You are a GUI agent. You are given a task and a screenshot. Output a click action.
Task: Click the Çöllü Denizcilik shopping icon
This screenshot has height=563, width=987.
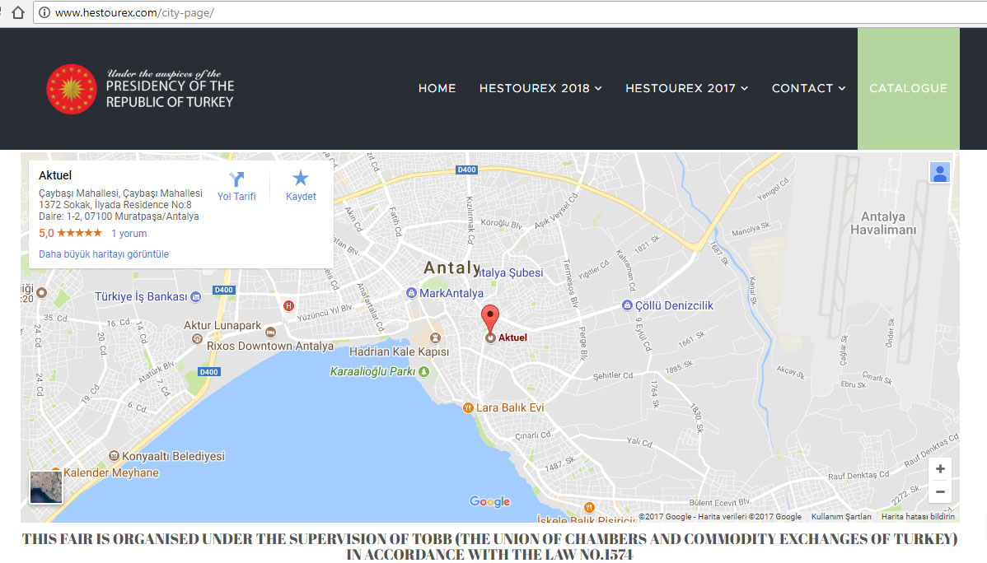point(627,305)
